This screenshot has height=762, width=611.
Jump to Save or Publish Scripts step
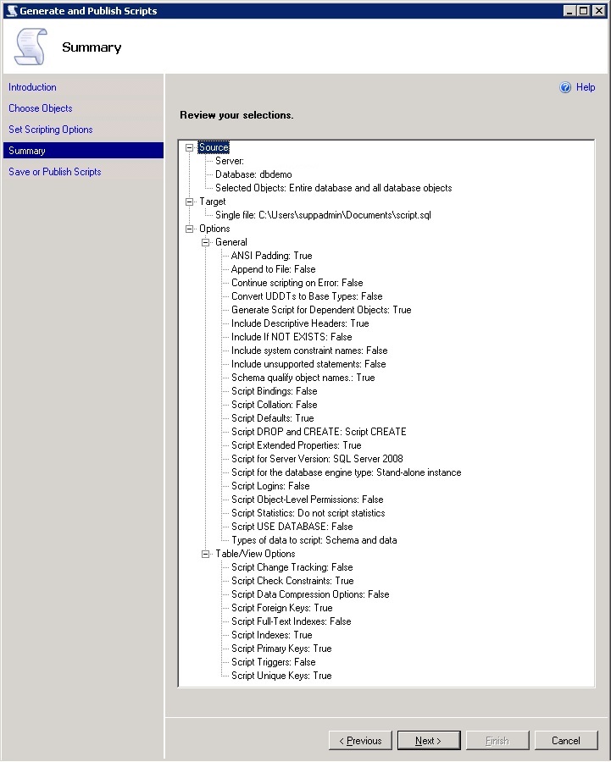pos(55,172)
